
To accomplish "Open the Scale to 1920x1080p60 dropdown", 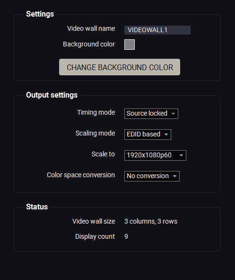I will (155, 155).
